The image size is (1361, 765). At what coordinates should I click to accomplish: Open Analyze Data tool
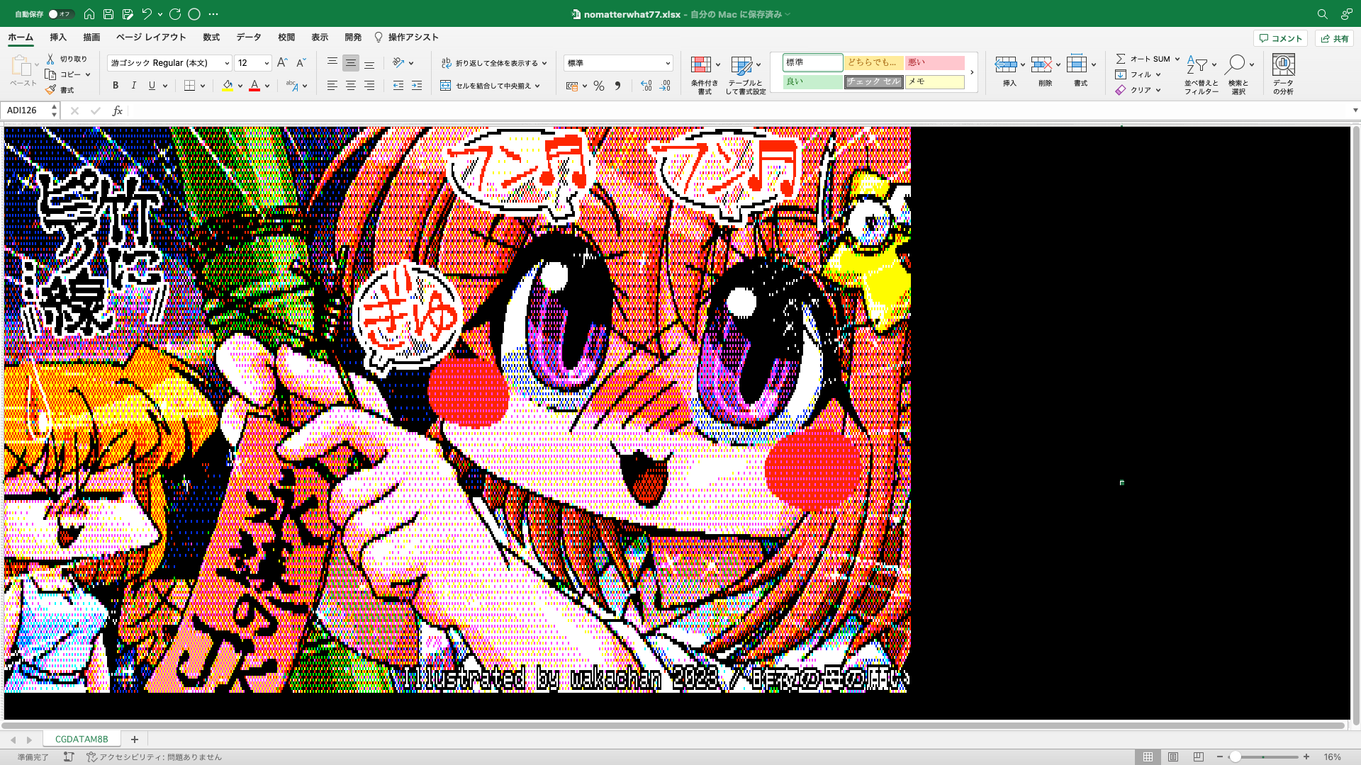[x=1283, y=74]
